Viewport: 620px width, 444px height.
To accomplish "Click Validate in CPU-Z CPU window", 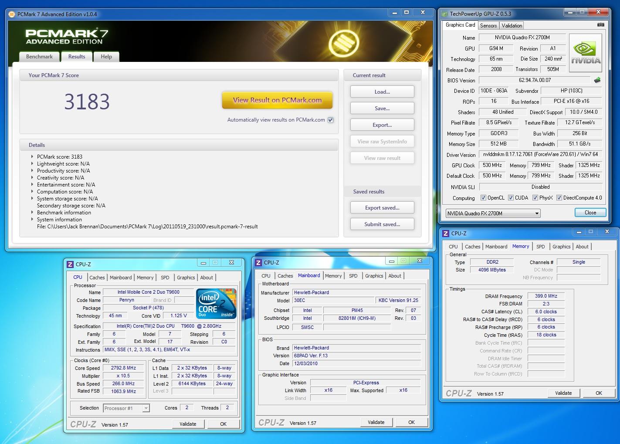I will (188, 424).
